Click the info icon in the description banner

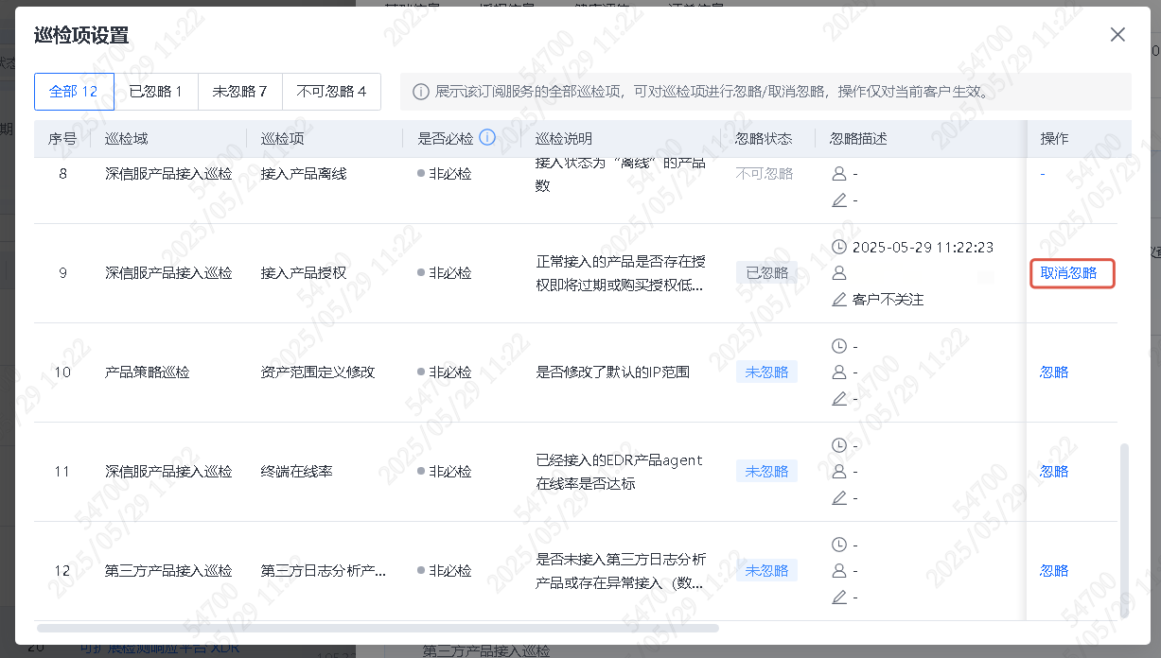point(420,93)
